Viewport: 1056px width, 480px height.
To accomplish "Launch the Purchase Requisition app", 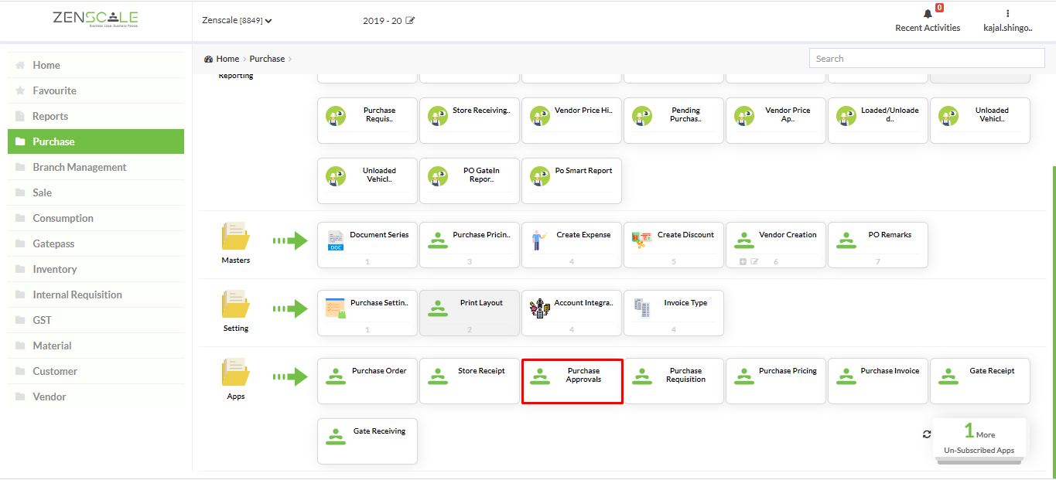I will point(674,381).
